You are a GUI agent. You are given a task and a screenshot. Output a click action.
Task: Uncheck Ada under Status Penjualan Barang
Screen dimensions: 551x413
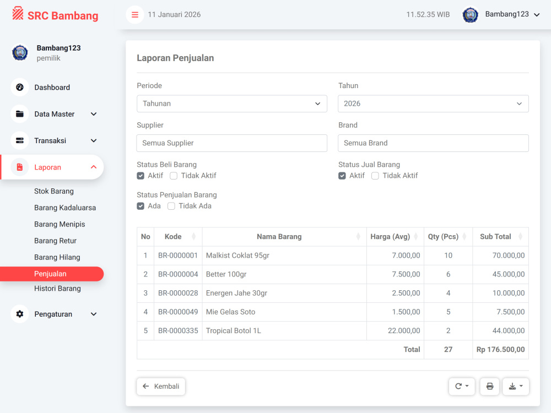click(x=141, y=206)
